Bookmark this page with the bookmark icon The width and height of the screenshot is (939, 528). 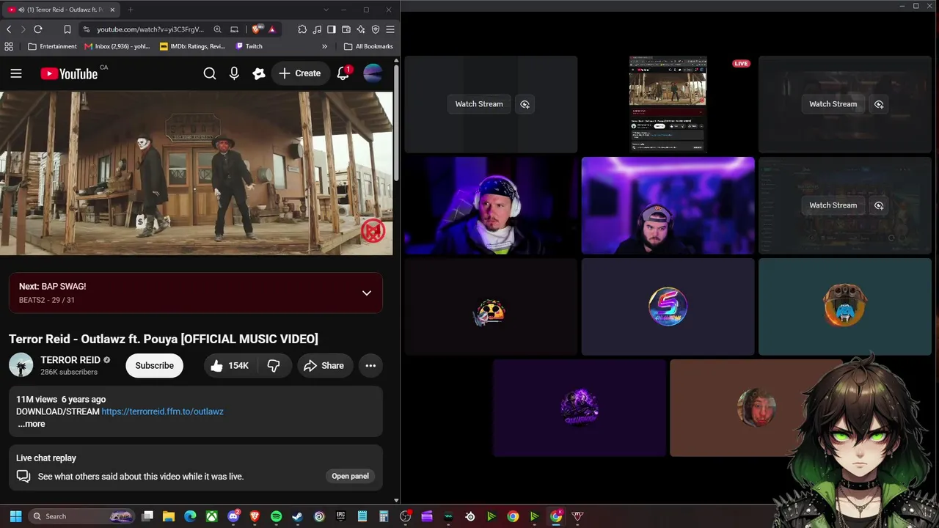(67, 29)
